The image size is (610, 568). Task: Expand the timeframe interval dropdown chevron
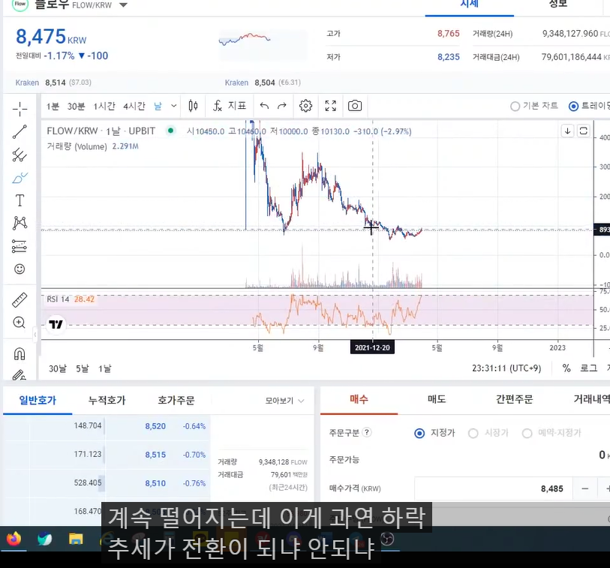[173, 106]
